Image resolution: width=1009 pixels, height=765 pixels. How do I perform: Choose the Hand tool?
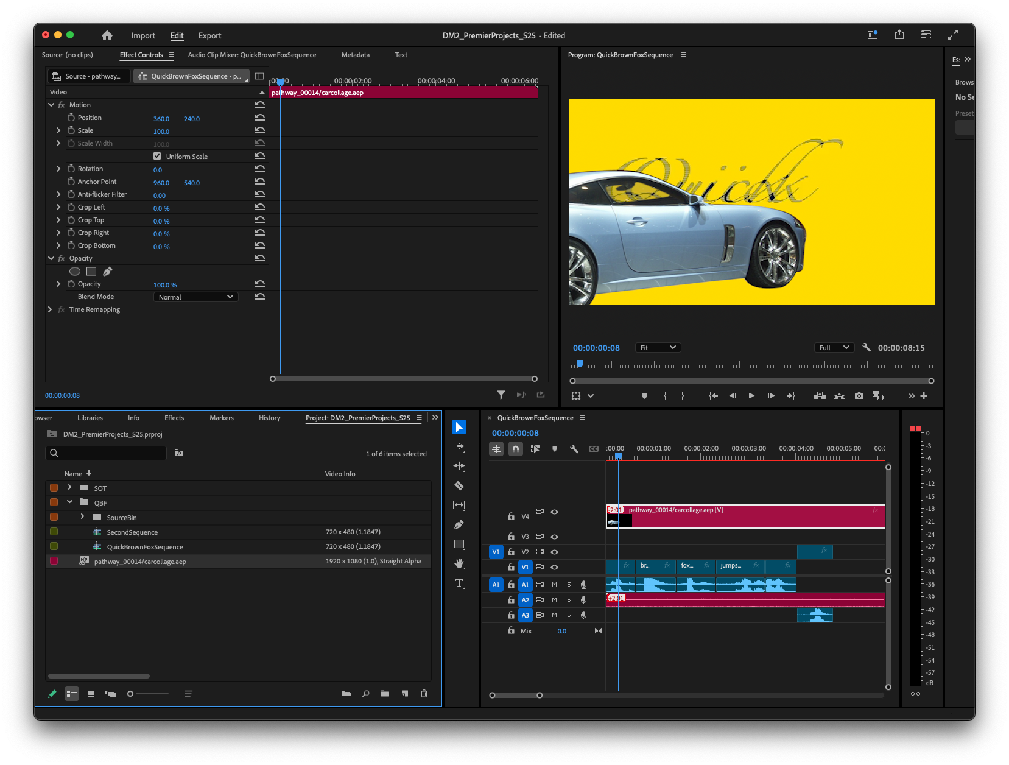(459, 563)
